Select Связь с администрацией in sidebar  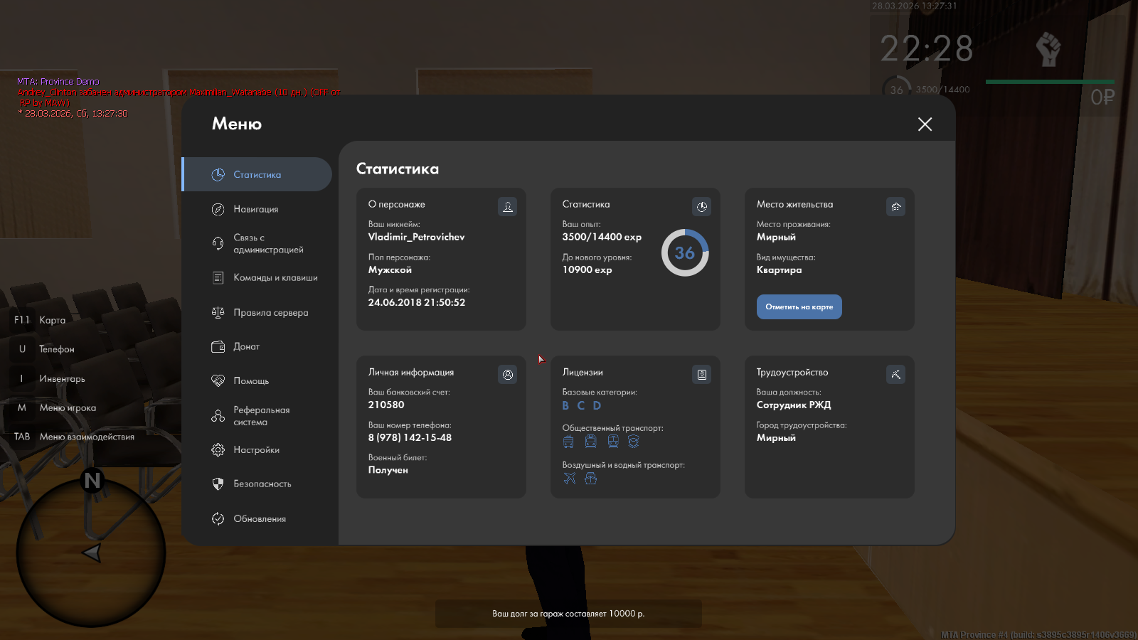pyautogui.click(x=267, y=244)
